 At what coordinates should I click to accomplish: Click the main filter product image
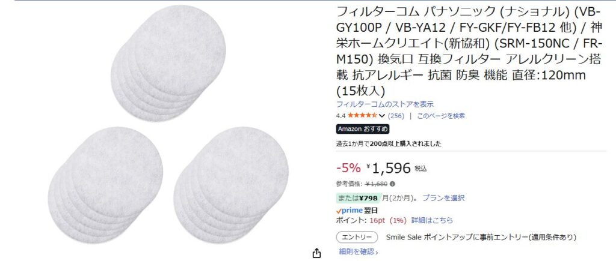coord(168,124)
